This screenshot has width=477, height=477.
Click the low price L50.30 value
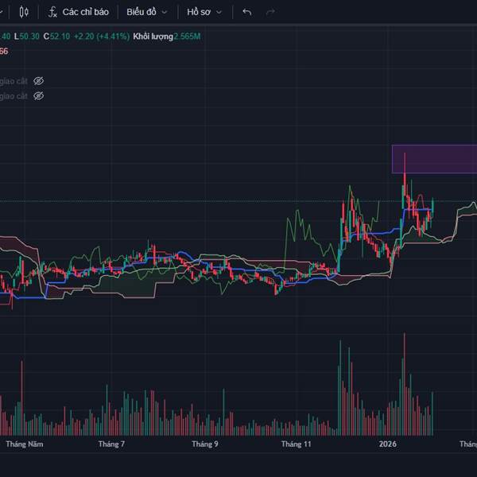[27, 37]
